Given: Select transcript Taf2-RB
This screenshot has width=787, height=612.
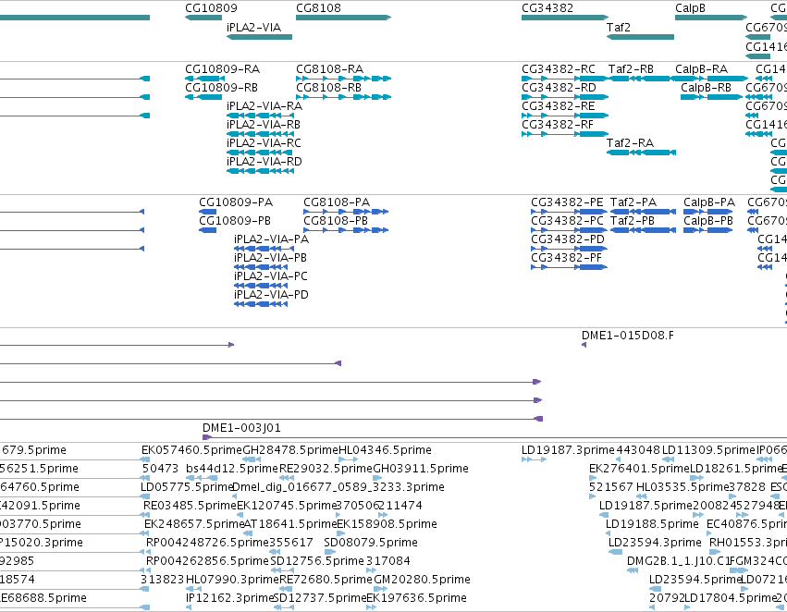Looking at the screenshot, I should (631, 68).
